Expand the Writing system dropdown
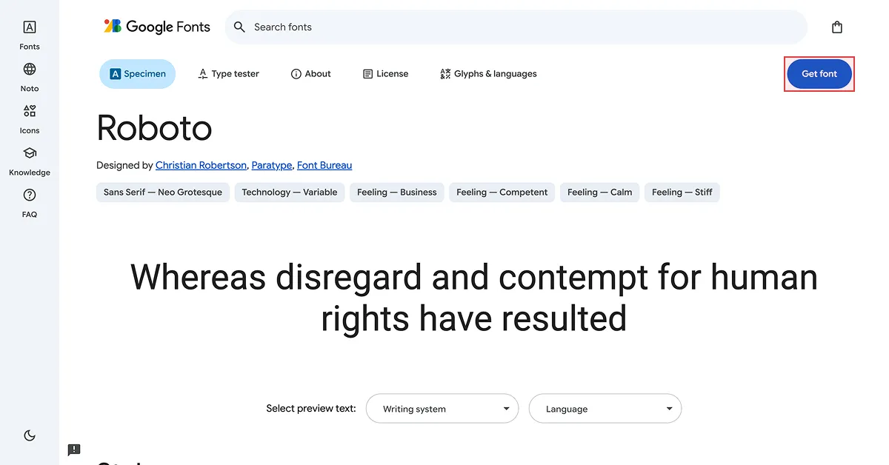The height and width of the screenshot is (465, 889). point(442,409)
